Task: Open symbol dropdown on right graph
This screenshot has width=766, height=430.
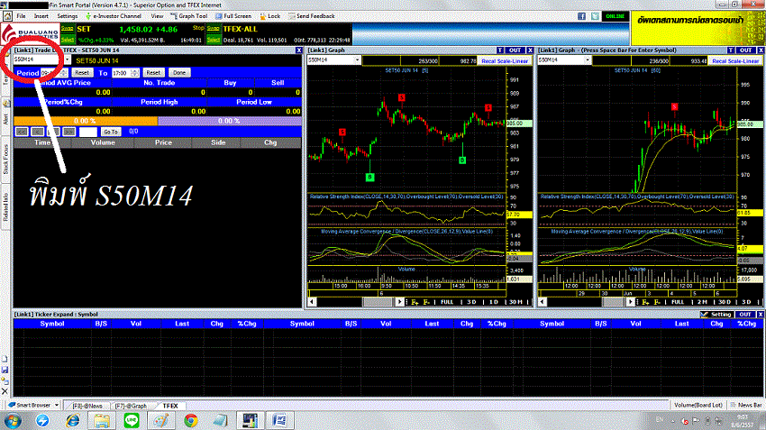Action: pos(588,60)
